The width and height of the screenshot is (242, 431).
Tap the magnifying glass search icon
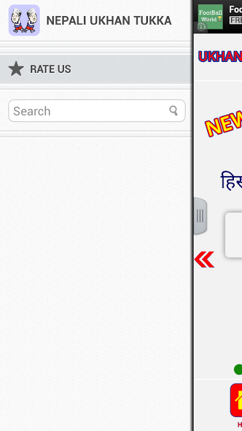(x=173, y=111)
